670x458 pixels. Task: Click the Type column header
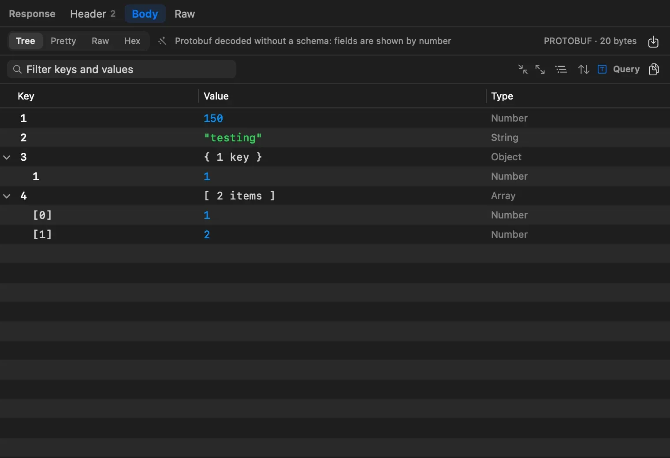click(502, 96)
